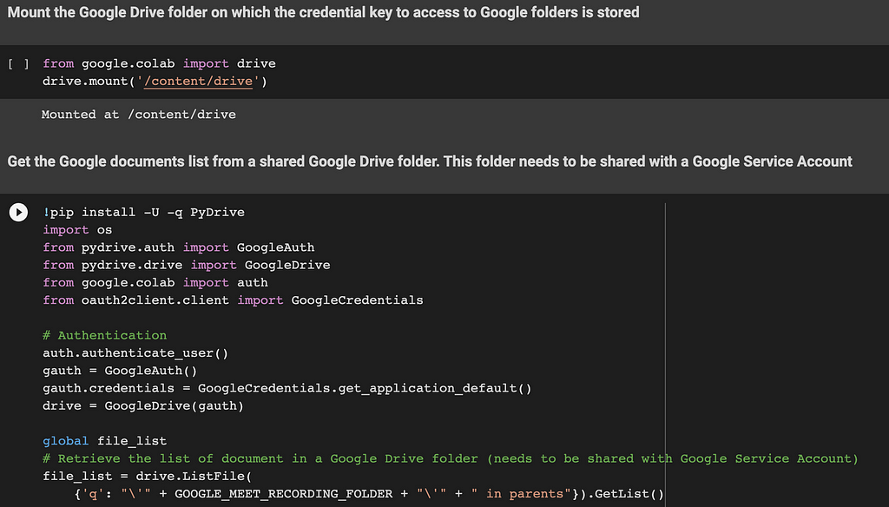Viewport: 889px width, 507px height.
Task: Open the '/content/drive' path link in code
Action: click(198, 81)
